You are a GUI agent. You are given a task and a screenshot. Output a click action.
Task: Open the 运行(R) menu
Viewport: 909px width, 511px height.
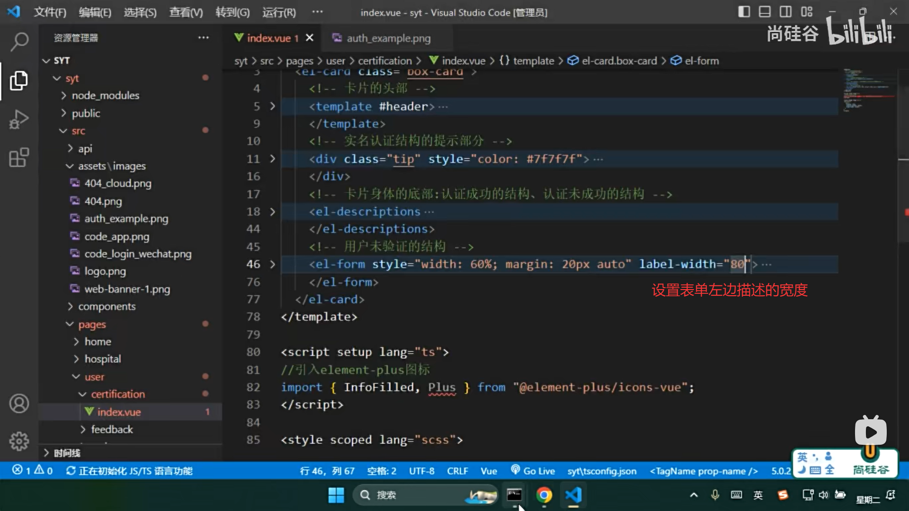click(279, 12)
